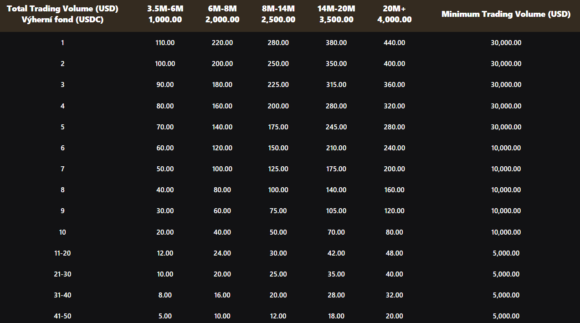The width and height of the screenshot is (580, 323).
Task: Click the 18.00 prize for ranks 41-50
Action: tap(336, 316)
